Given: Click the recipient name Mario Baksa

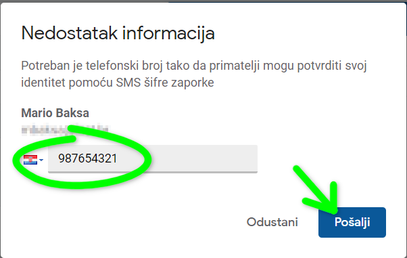Looking at the screenshot, I should coord(55,113).
